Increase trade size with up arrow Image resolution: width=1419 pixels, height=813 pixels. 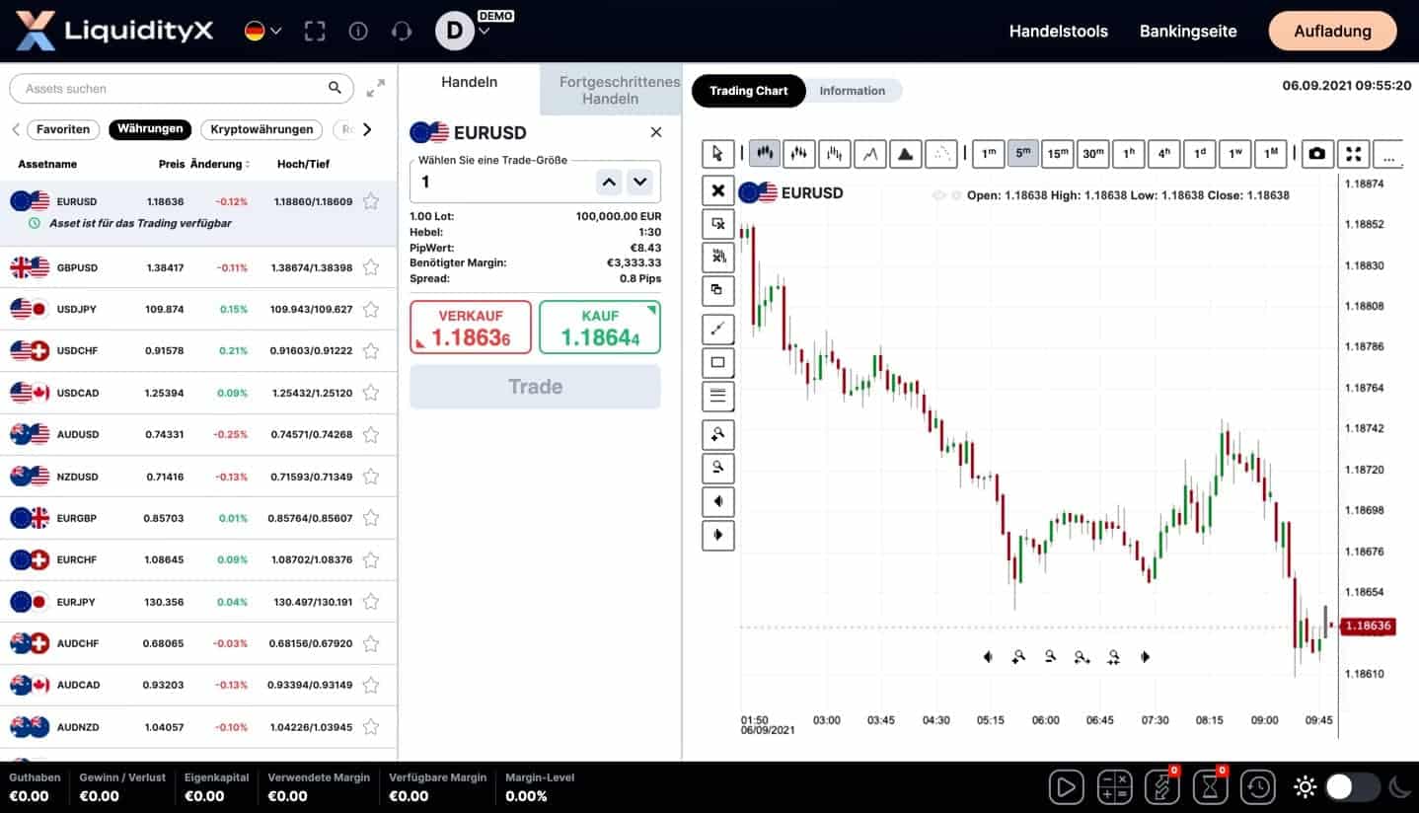(609, 182)
